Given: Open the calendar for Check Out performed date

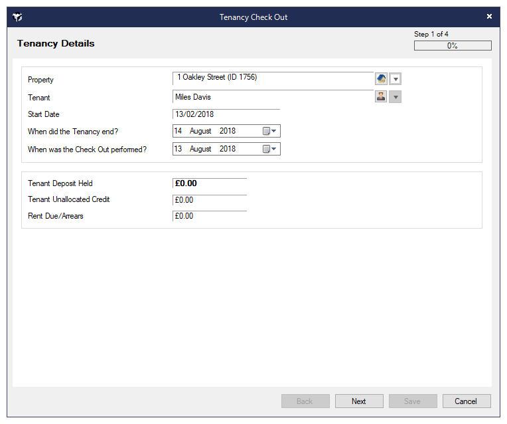Looking at the screenshot, I should pos(269,149).
